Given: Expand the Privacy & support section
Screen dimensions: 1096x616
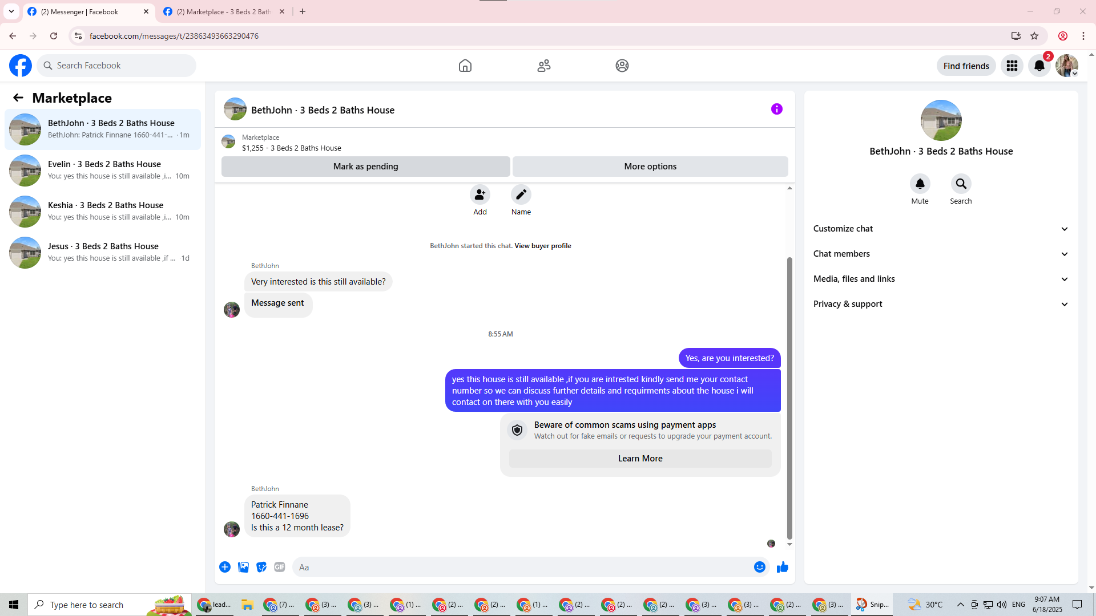Looking at the screenshot, I should pos(941,304).
